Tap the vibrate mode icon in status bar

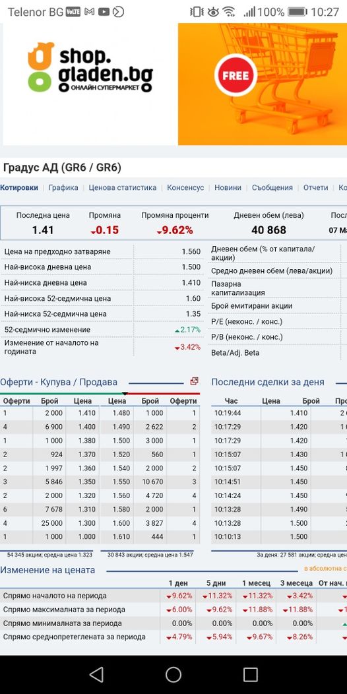(197, 12)
